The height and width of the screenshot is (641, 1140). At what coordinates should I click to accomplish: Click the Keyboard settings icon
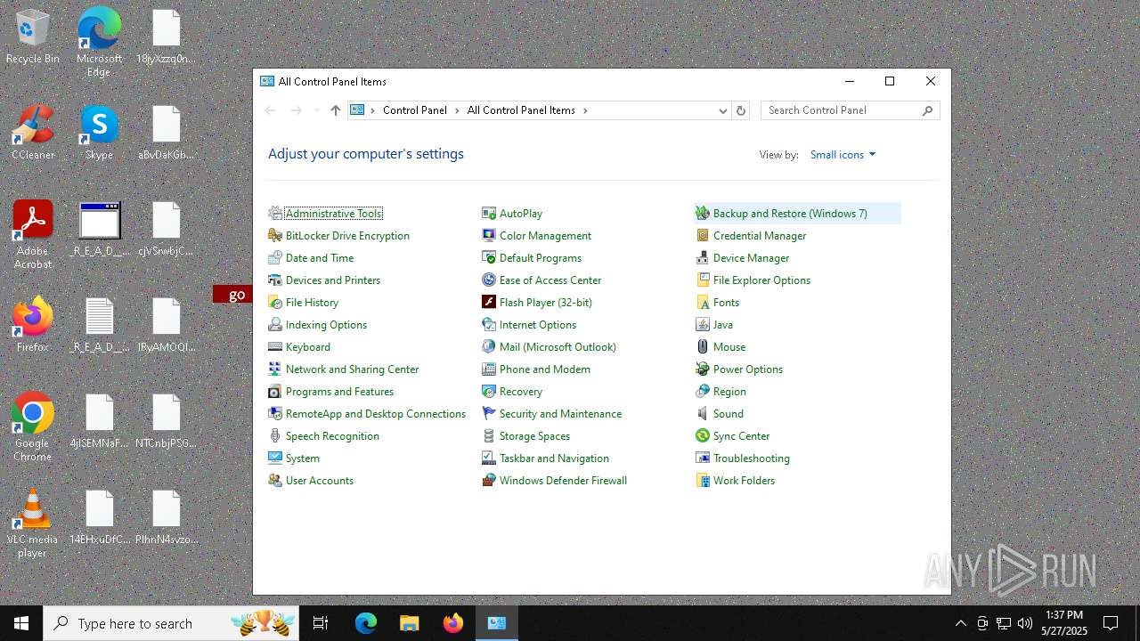(275, 347)
